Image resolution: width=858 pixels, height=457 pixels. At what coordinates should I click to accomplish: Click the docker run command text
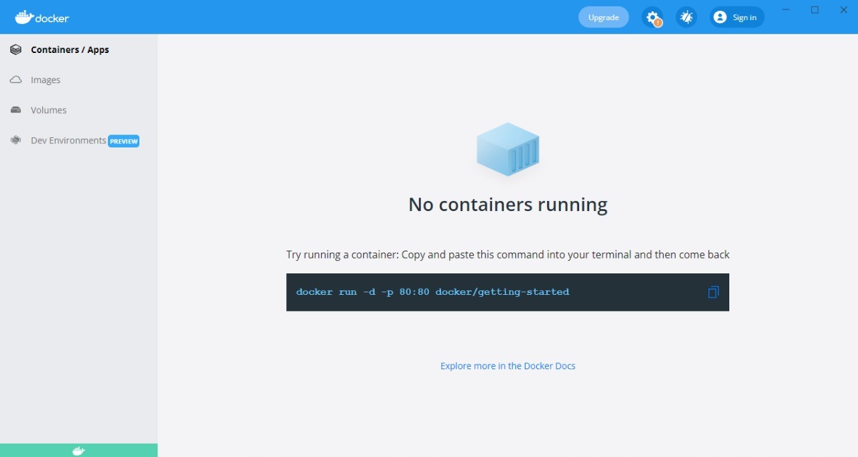point(432,292)
